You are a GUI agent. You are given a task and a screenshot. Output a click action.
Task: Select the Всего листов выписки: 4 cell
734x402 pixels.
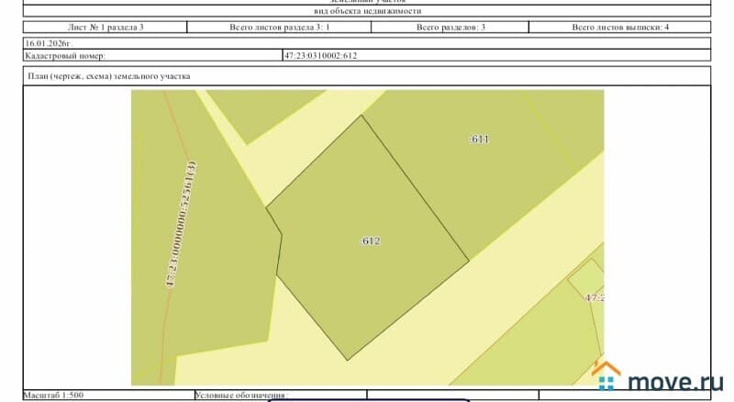[620, 28]
